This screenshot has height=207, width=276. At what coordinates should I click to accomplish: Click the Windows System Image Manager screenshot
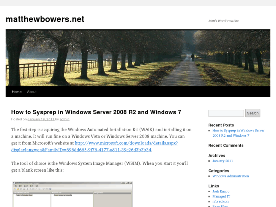coord(73,194)
